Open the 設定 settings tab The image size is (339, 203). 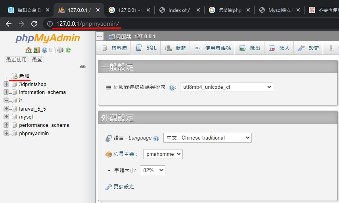308,48
